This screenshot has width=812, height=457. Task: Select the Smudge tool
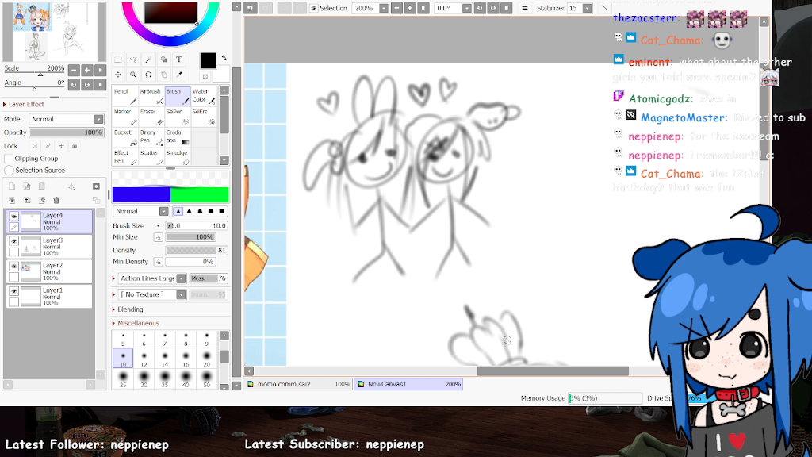pos(178,156)
